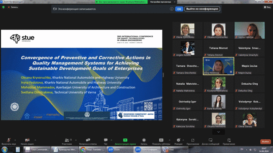Select Dekusha Oleg participant tile
This screenshot has height=153, width=273.
click(249, 84)
